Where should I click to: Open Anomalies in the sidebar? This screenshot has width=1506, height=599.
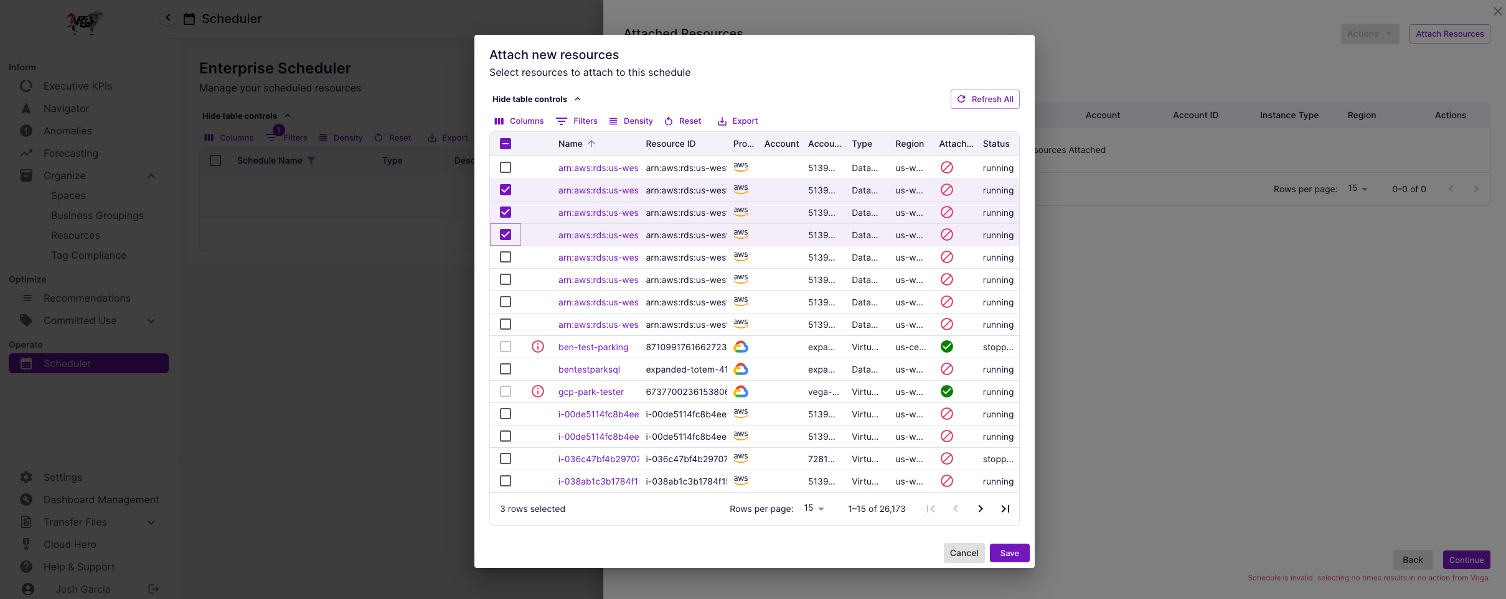68,131
